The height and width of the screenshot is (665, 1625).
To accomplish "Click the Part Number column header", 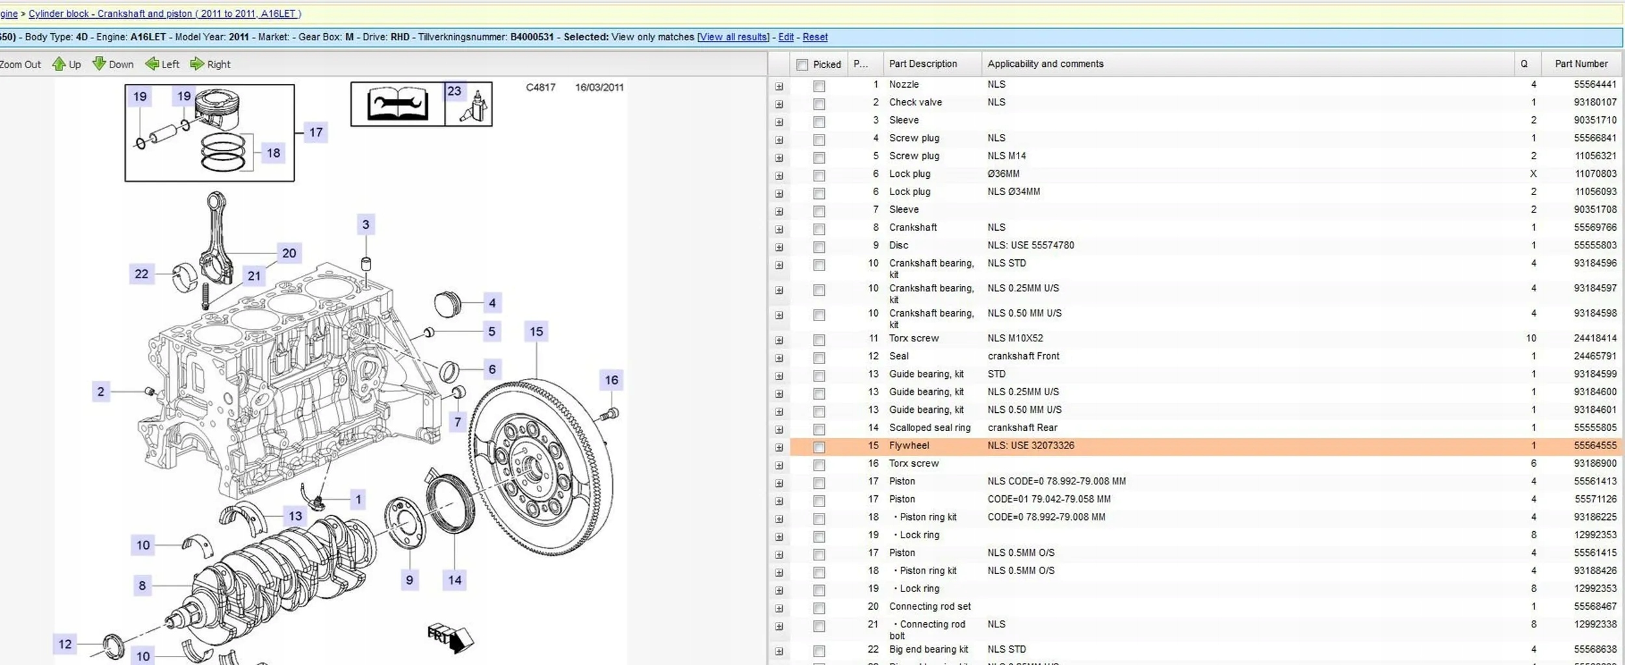I will coord(1581,64).
